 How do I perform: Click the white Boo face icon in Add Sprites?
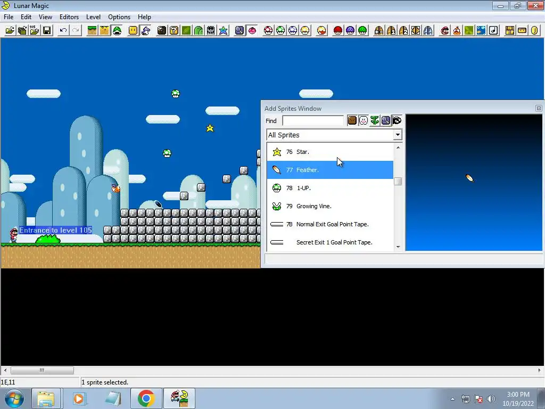coord(363,121)
